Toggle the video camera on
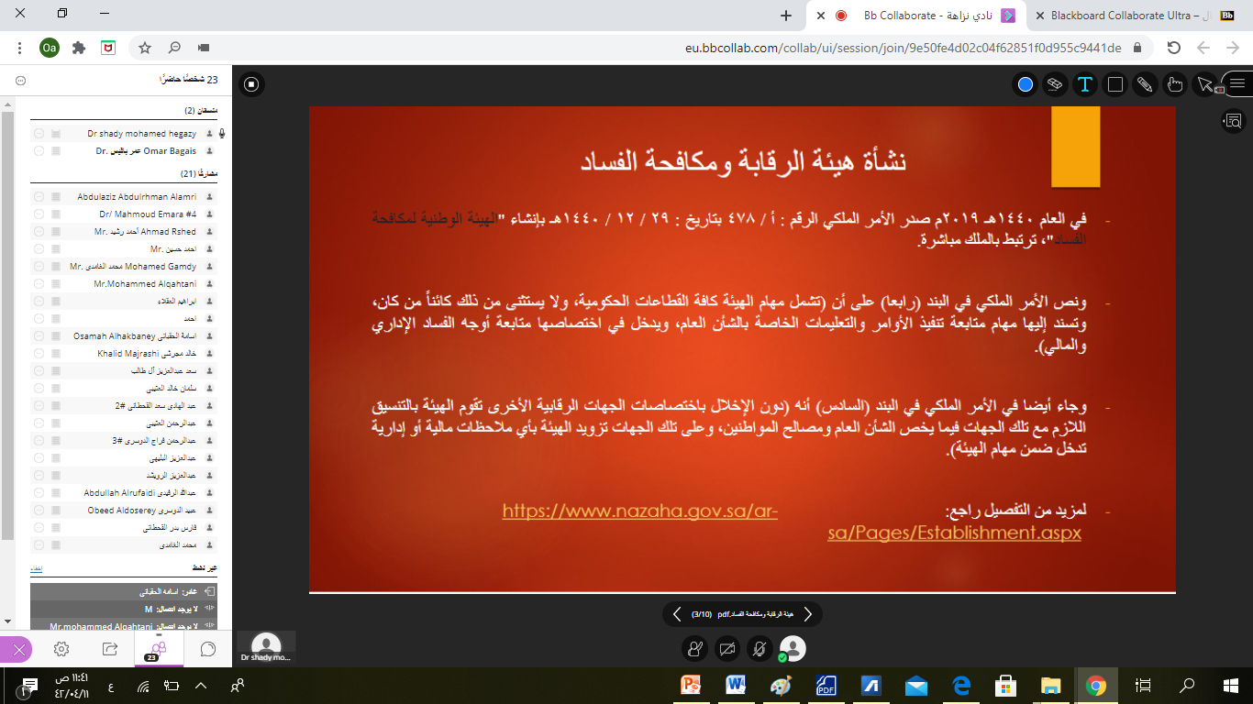1253x704 pixels. click(x=726, y=649)
